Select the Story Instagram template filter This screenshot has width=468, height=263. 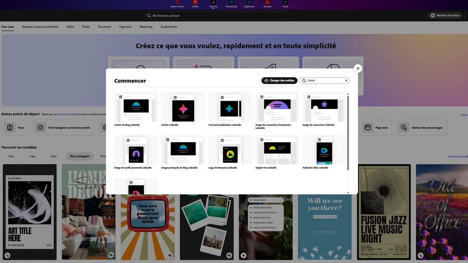coord(80,156)
